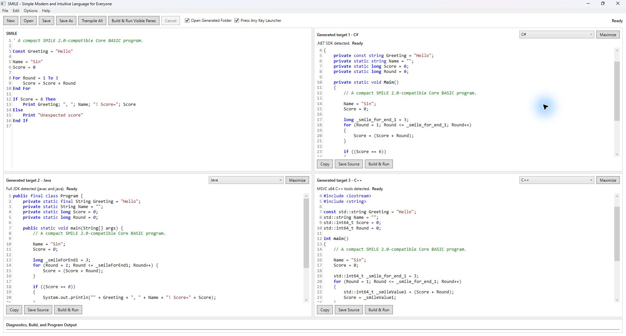Click SMILE source line 'End If'

[x=21, y=121]
